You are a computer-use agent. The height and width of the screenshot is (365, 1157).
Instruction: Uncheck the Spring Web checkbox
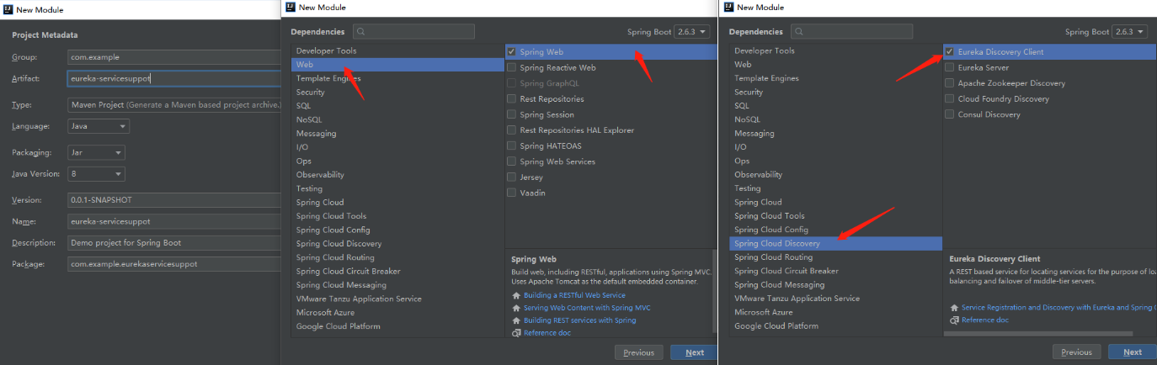(512, 52)
